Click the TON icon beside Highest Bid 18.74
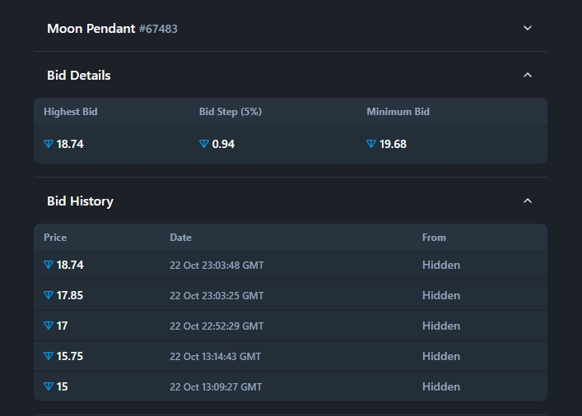 click(49, 144)
